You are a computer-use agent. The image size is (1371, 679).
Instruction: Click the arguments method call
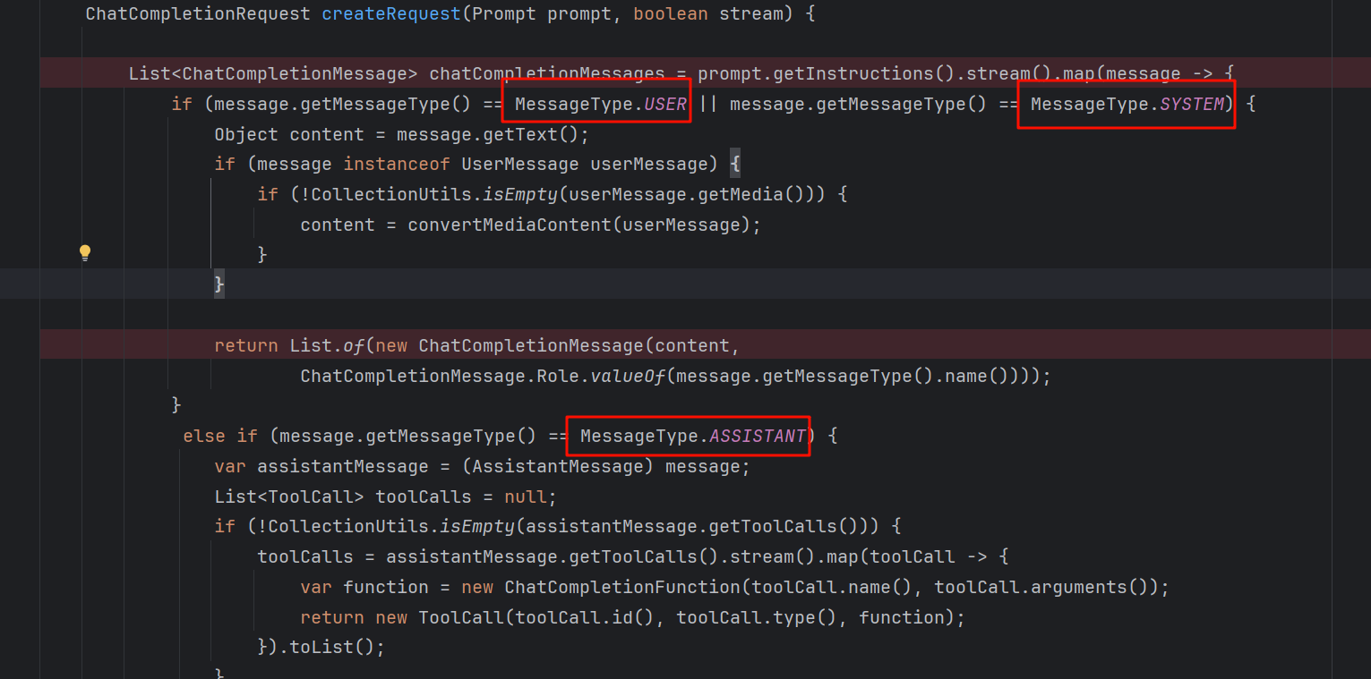[x=1080, y=587]
